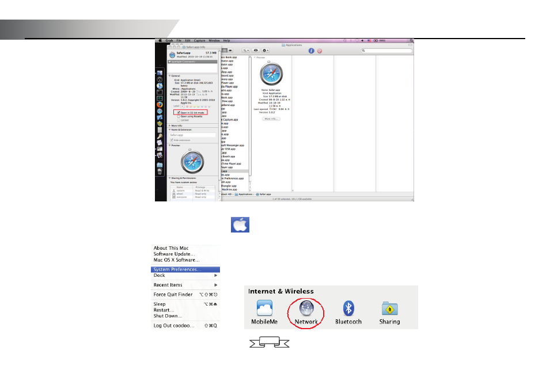This screenshot has width=550, height=366.
Task: Clear label with the X swatch
Action: 183,106
